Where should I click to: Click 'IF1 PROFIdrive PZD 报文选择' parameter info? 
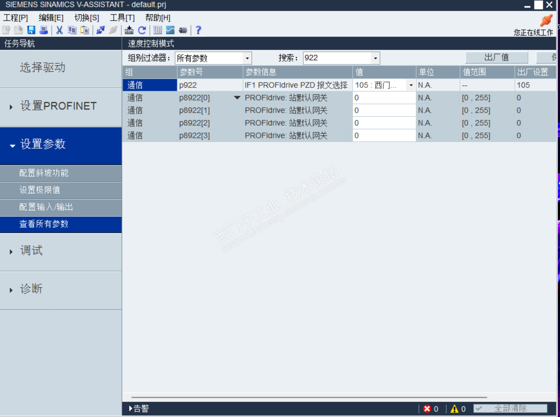pyautogui.click(x=296, y=85)
